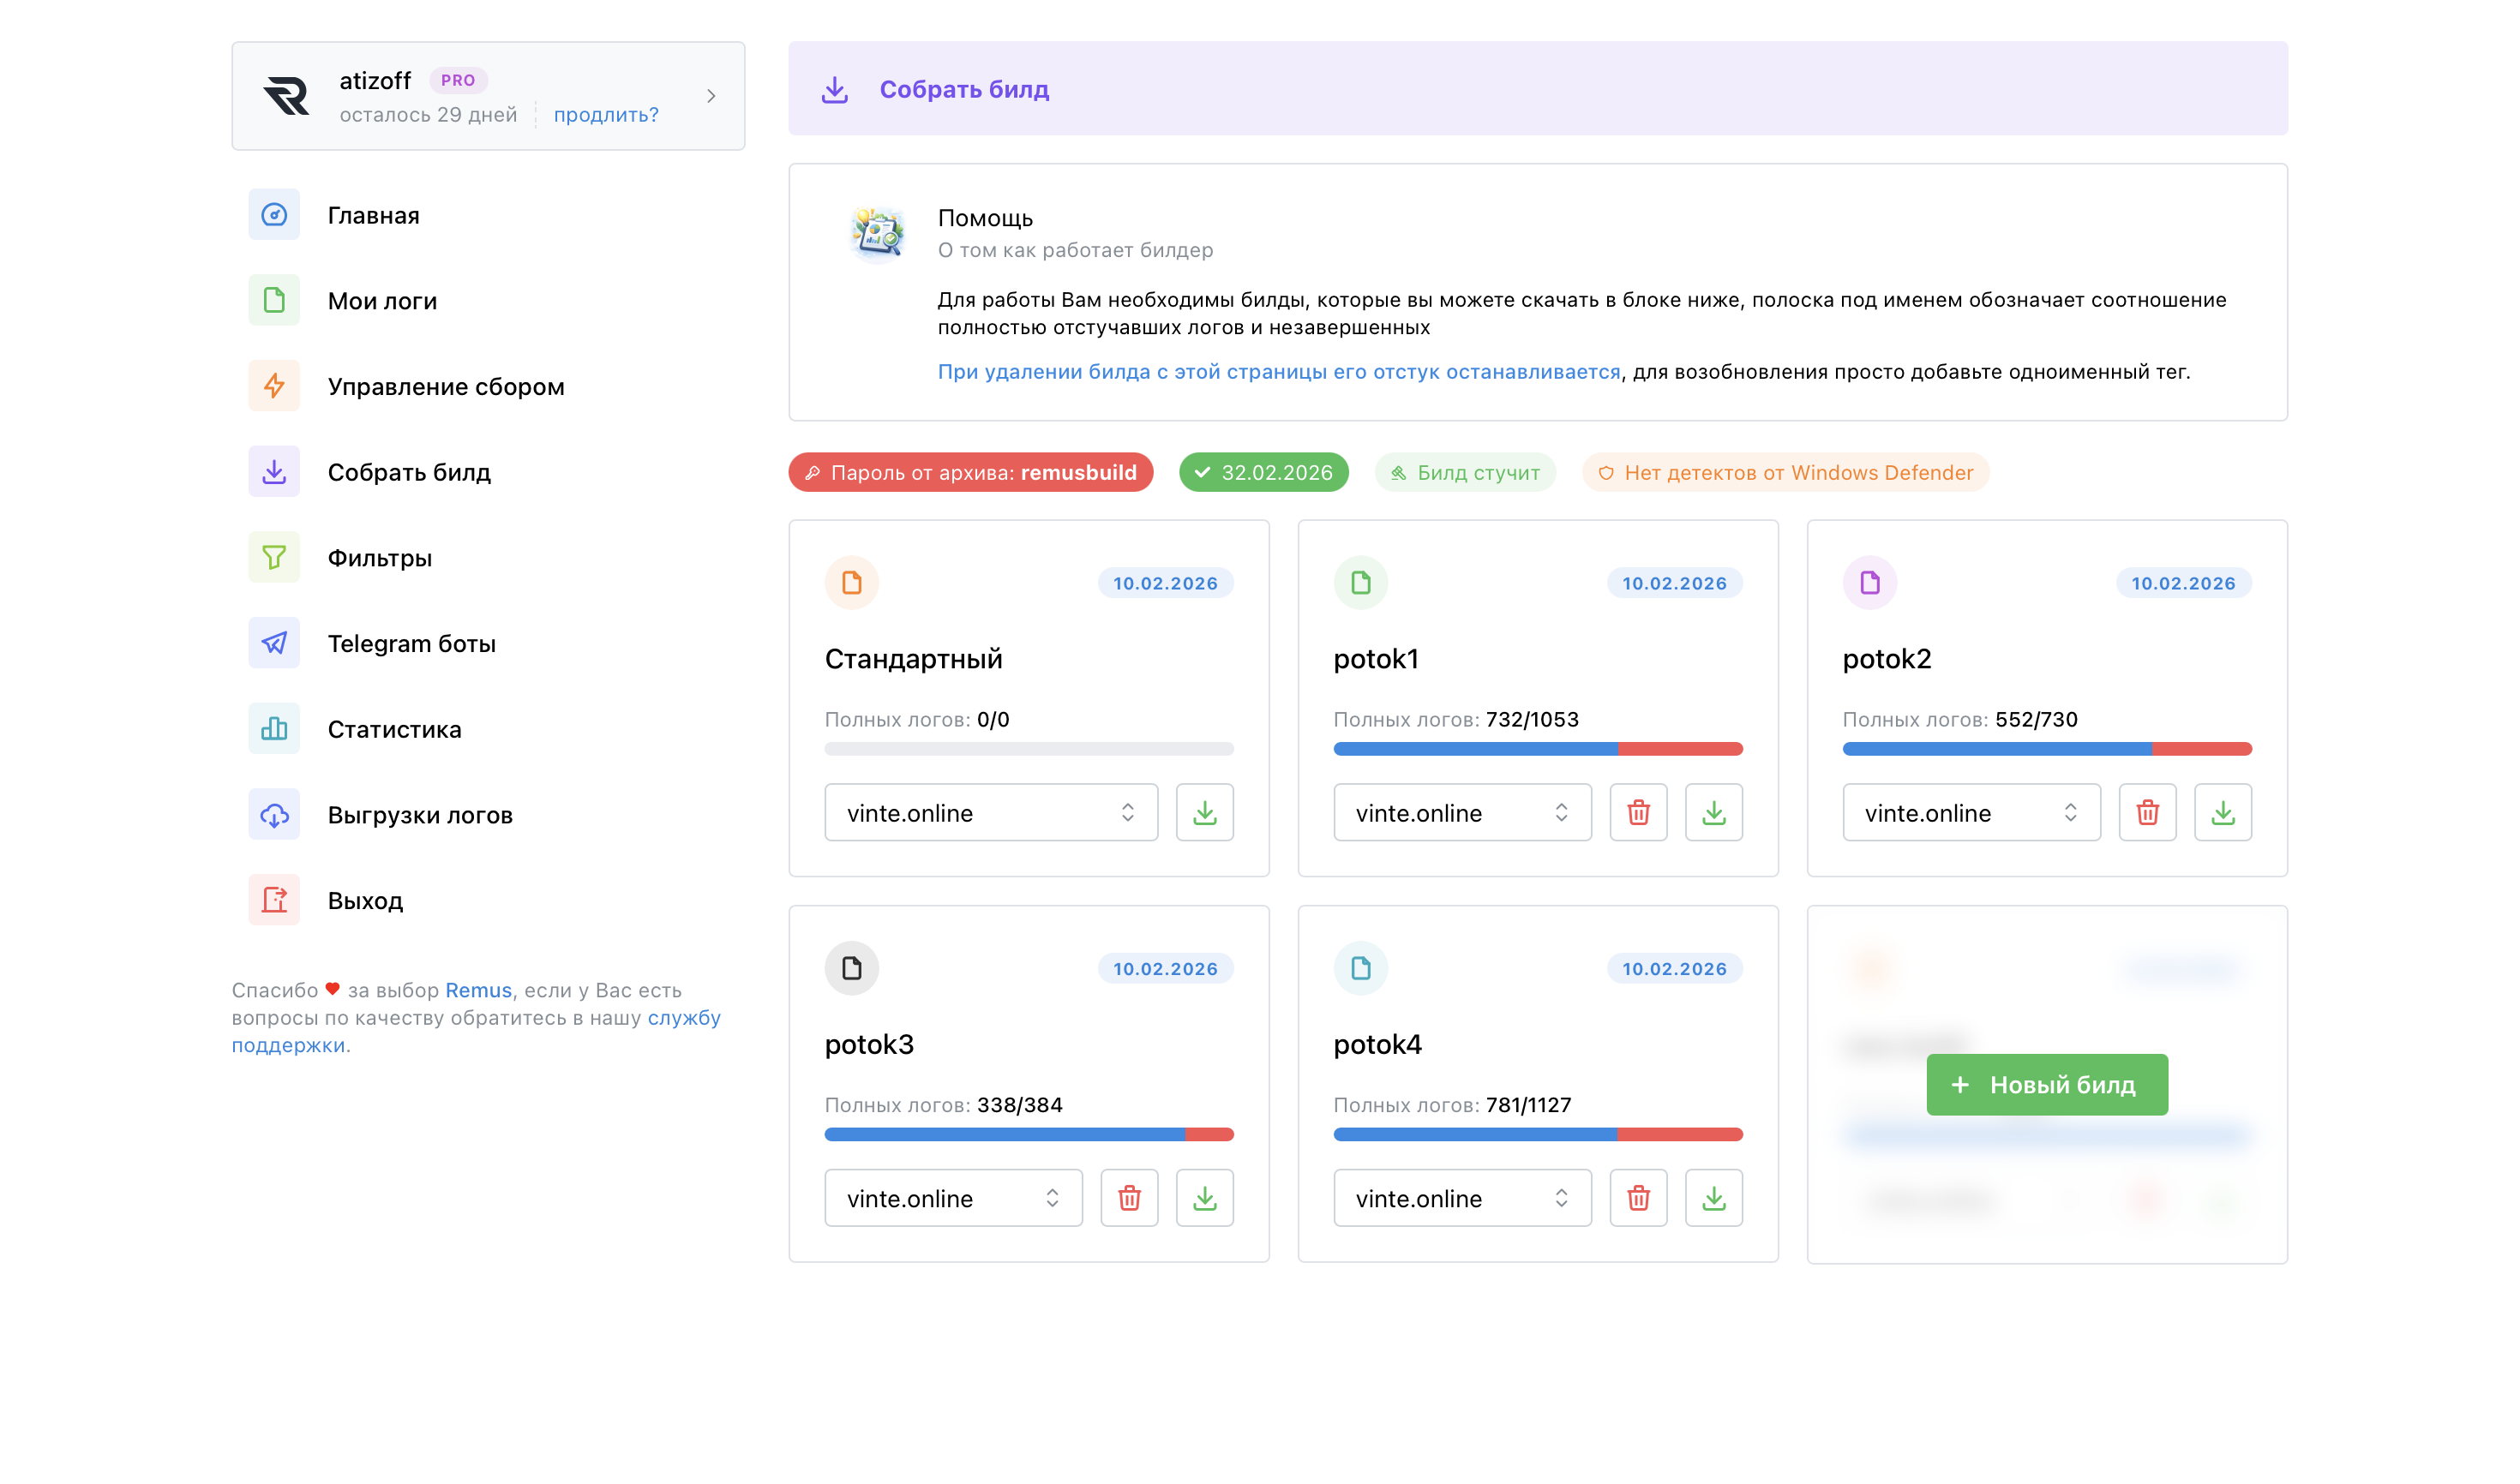Expand the atizoff account chevron
The width and height of the screenshot is (2520, 1484).
coord(711,96)
